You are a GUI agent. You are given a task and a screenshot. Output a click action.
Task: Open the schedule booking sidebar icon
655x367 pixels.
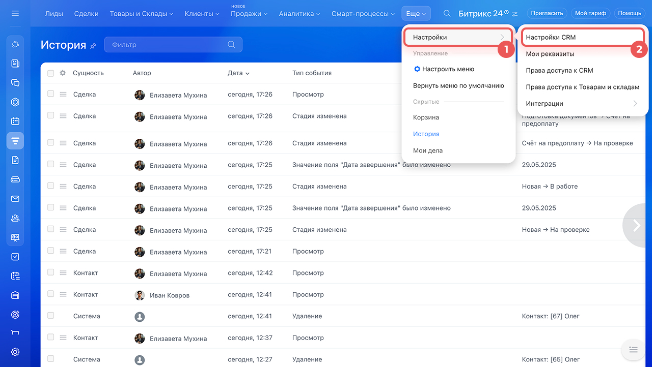pos(15,276)
